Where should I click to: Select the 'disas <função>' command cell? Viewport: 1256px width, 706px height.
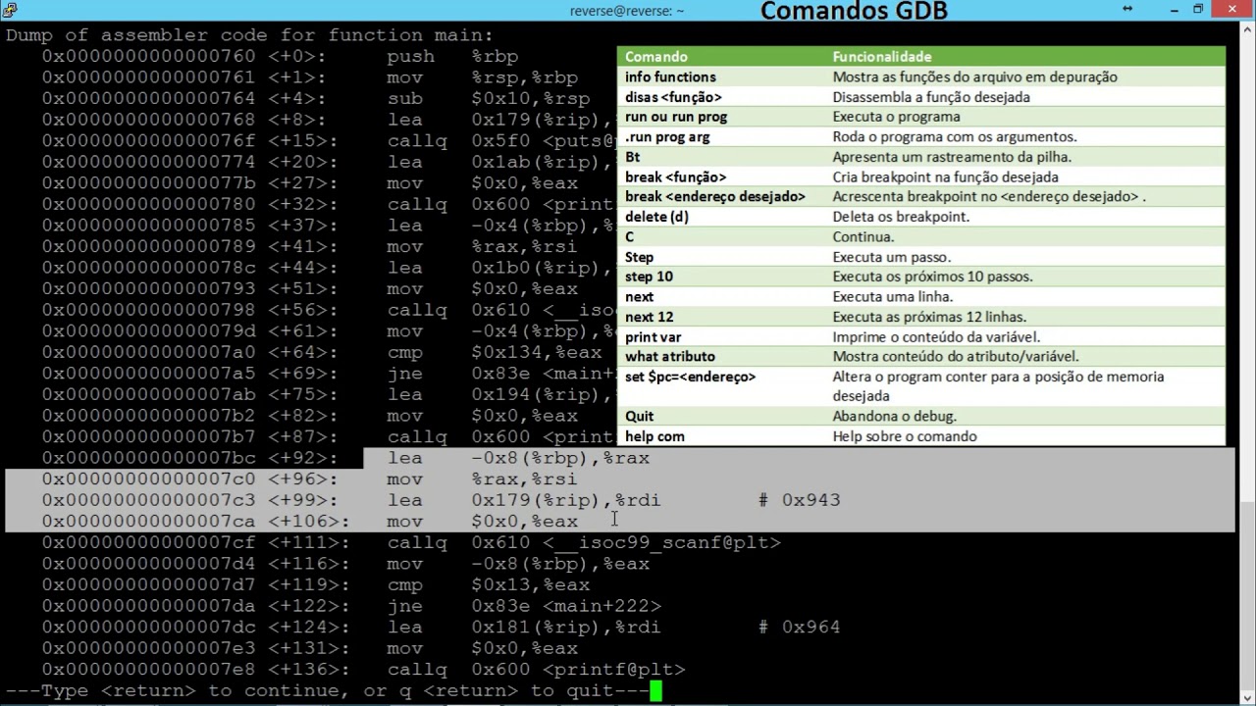coord(673,97)
